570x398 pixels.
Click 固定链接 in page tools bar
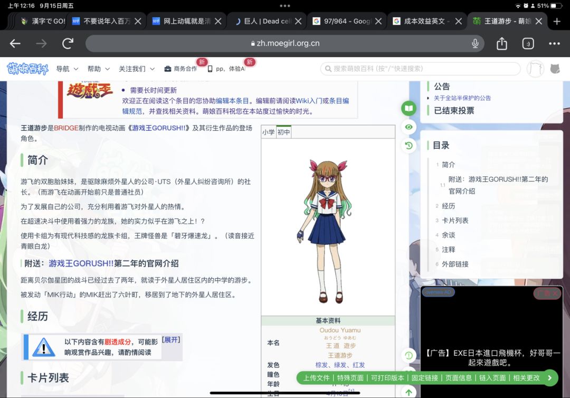pos(424,378)
